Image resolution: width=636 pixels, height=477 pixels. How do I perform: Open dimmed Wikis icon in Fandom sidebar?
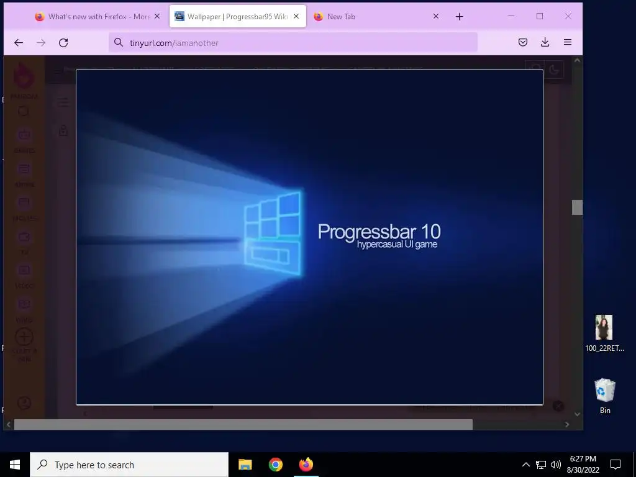[x=24, y=304]
